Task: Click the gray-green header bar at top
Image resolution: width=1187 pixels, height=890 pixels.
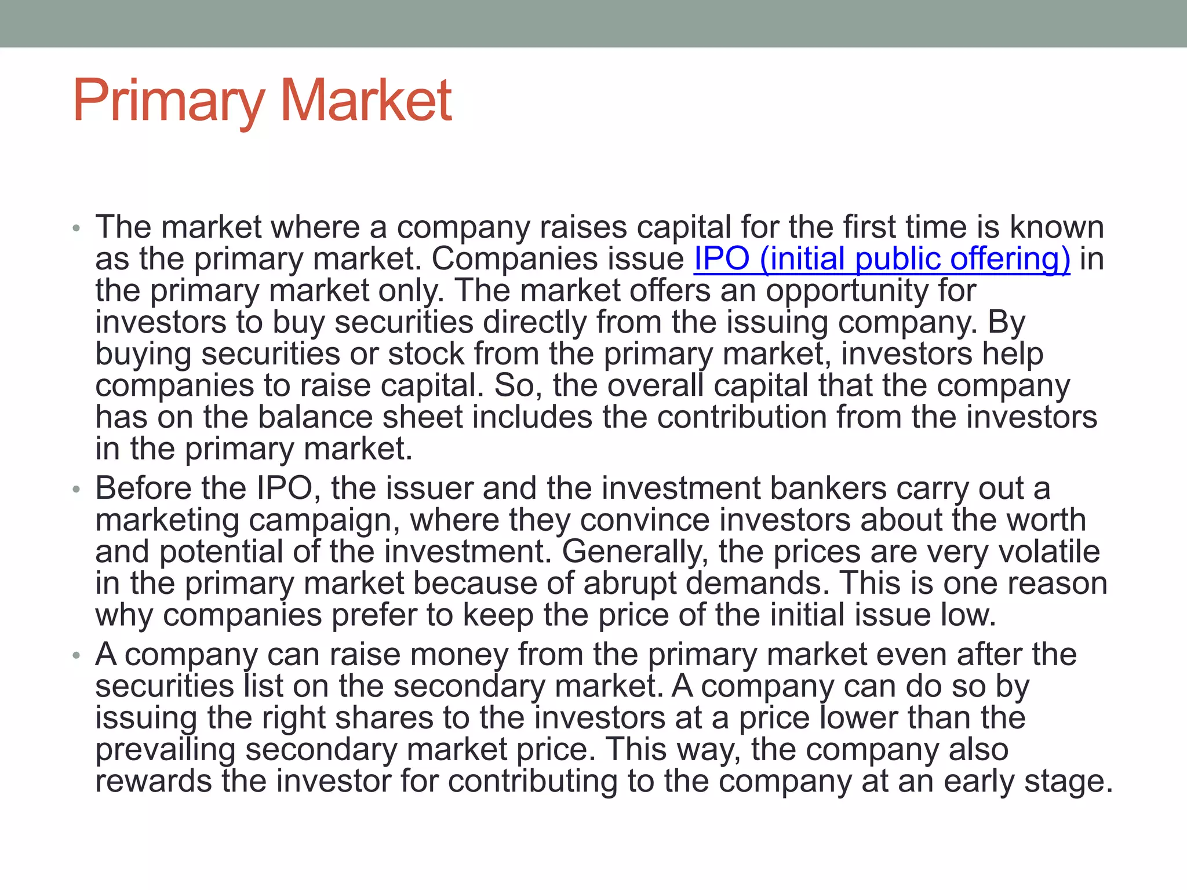Action: point(593,23)
